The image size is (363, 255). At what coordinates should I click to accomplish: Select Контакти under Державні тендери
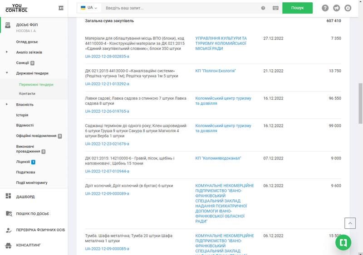[27, 94]
